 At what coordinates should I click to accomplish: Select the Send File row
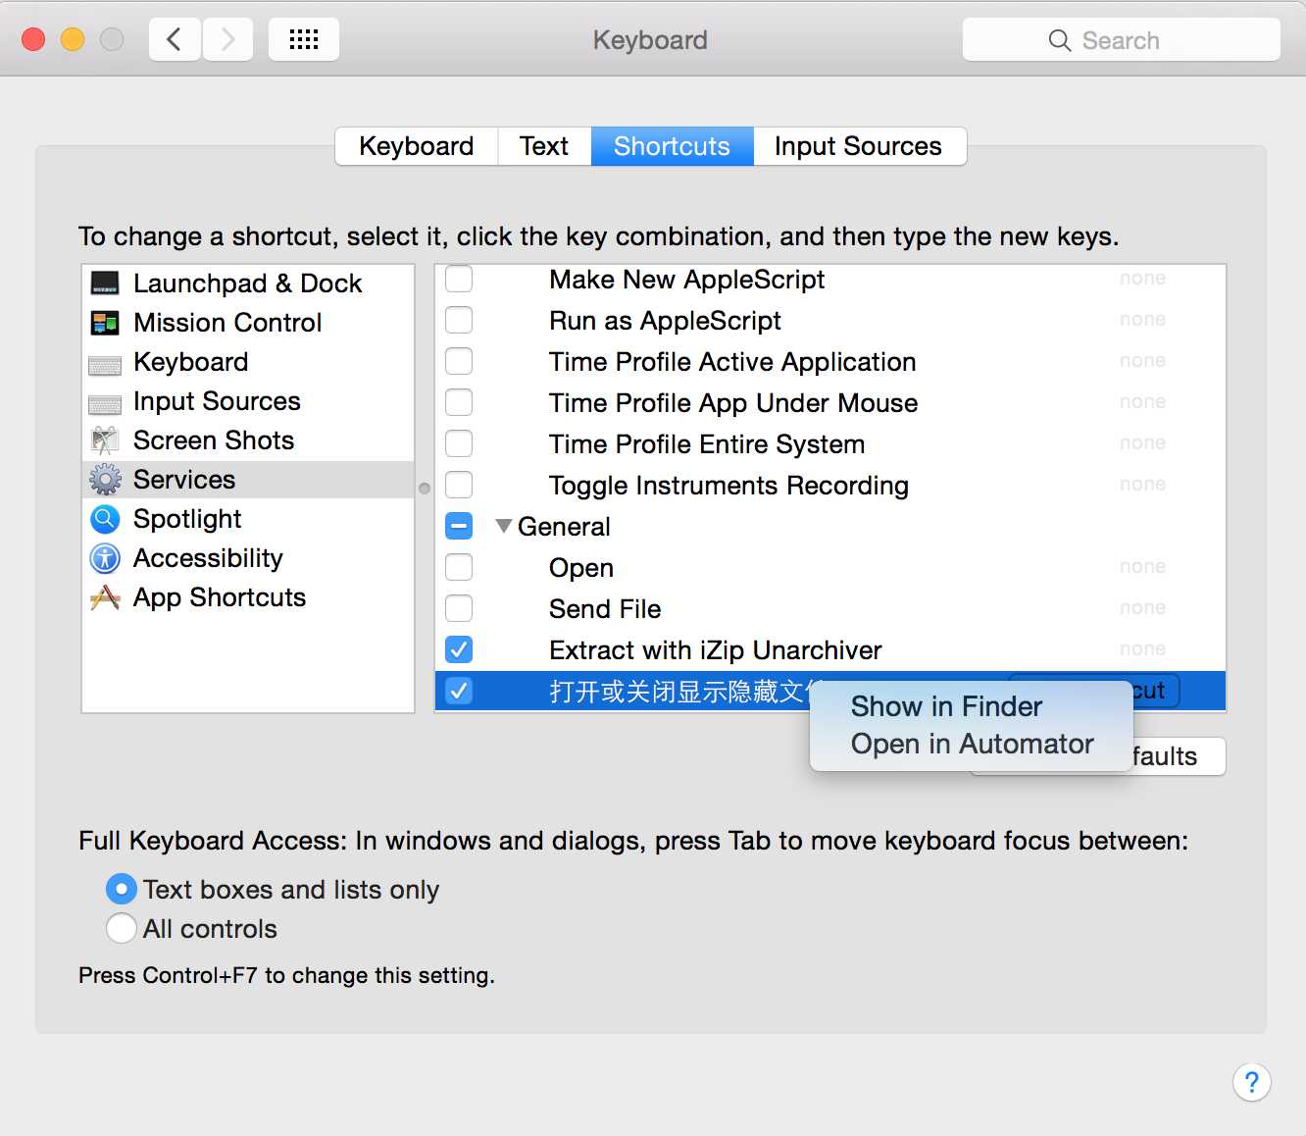(x=829, y=608)
